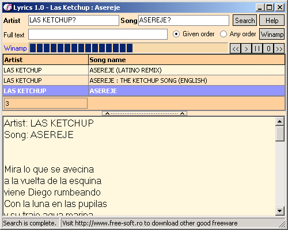Click the Search button
Image resolution: width=288 pixels, height=230 pixels.
[245, 20]
